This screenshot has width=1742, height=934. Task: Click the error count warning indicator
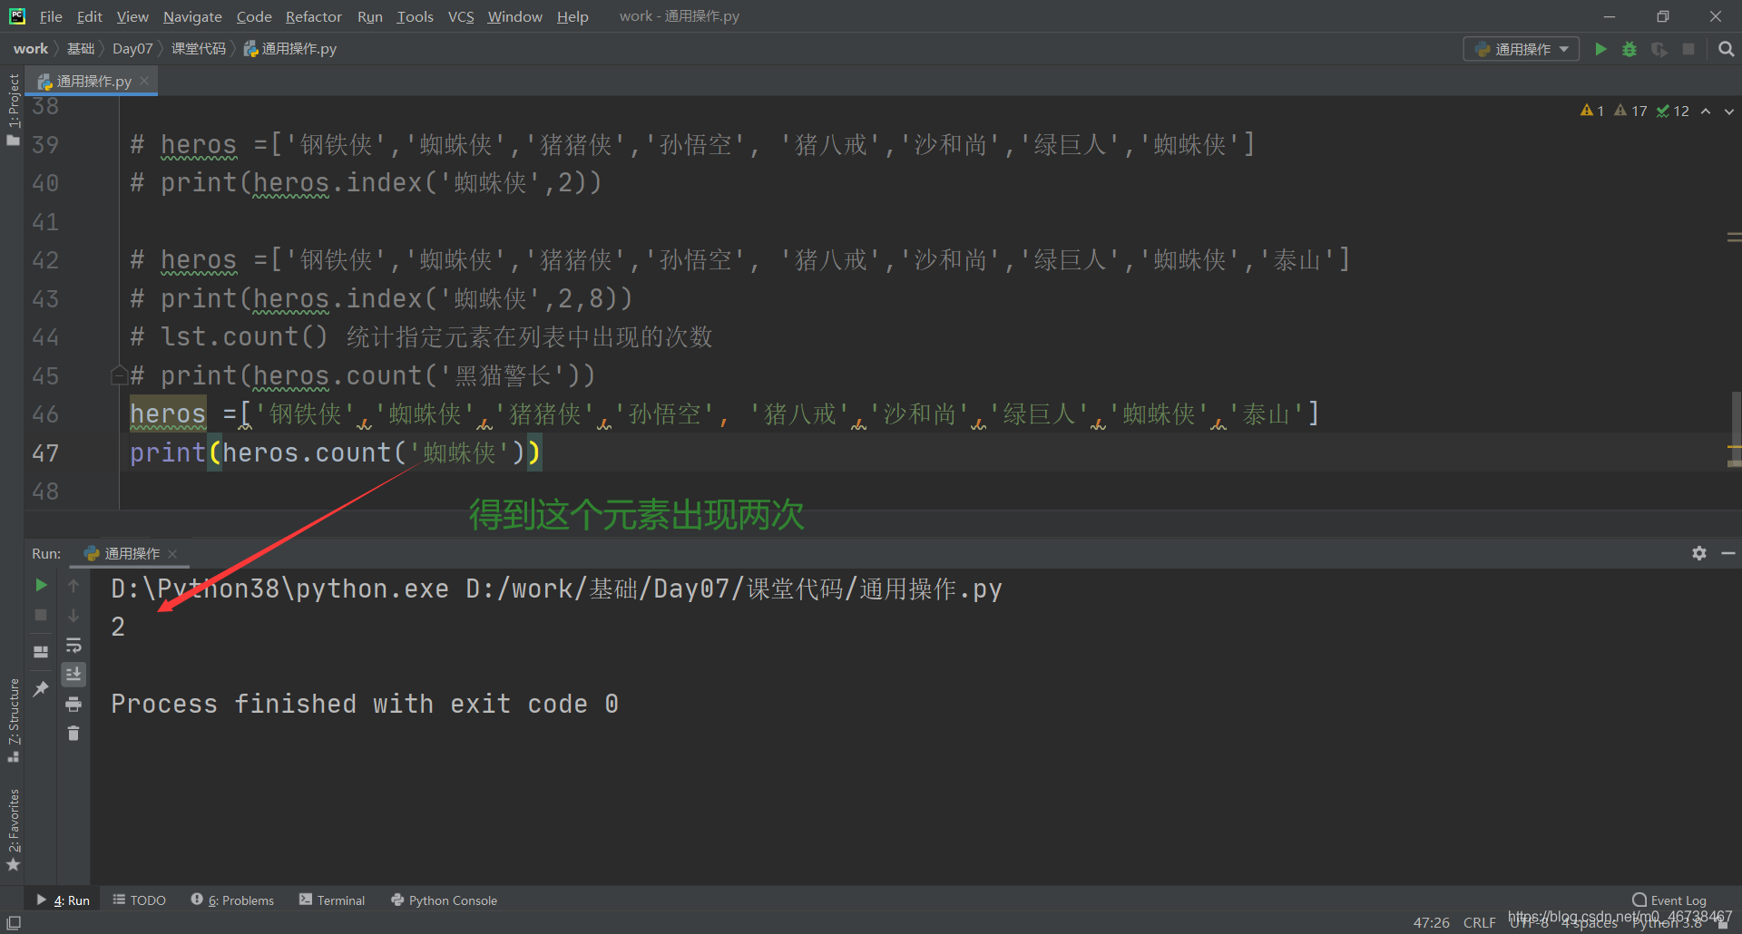click(x=1591, y=111)
